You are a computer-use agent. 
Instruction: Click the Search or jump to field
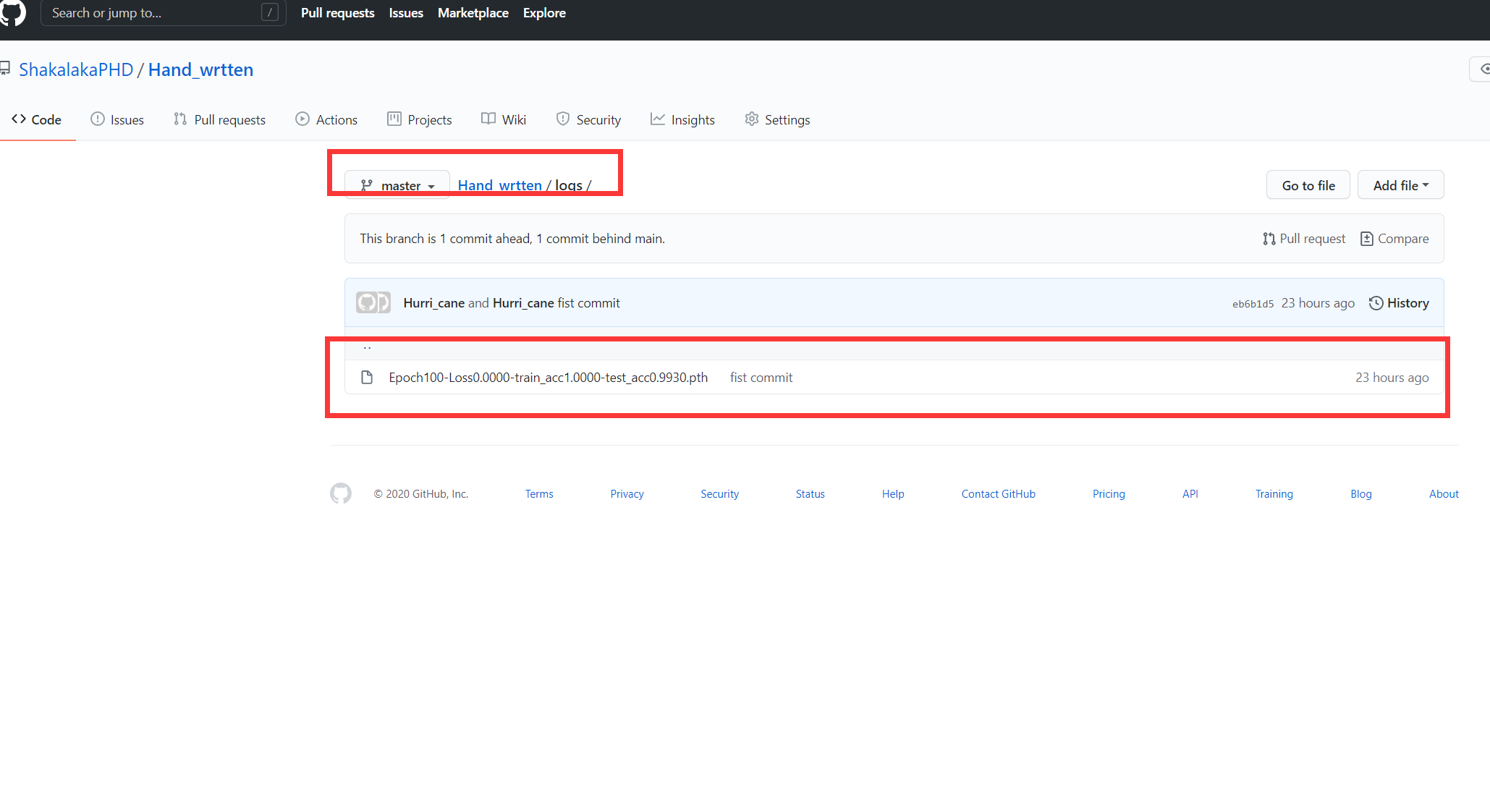pyautogui.click(x=153, y=13)
